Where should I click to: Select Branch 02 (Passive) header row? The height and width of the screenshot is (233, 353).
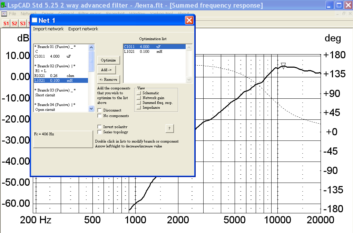(61, 66)
